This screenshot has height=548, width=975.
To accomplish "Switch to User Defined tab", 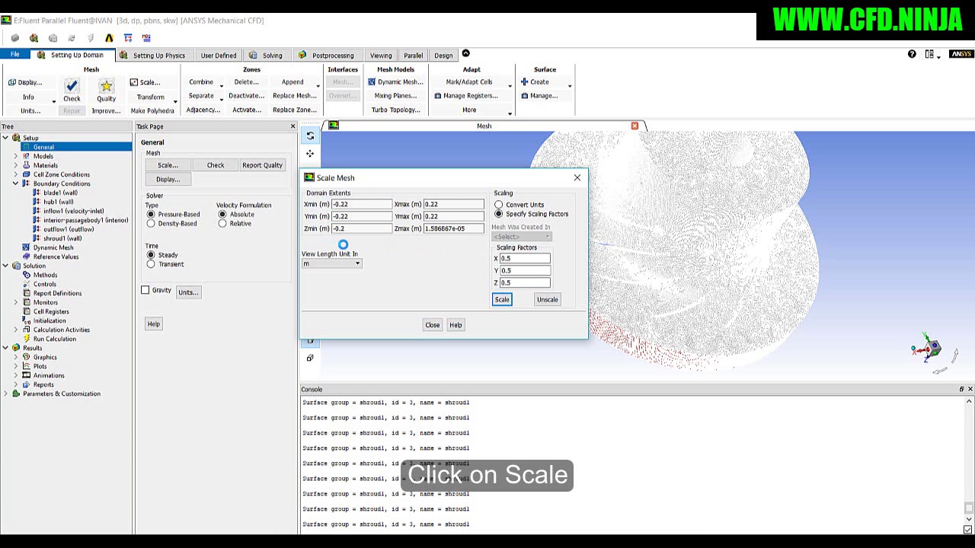I will click(x=218, y=55).
